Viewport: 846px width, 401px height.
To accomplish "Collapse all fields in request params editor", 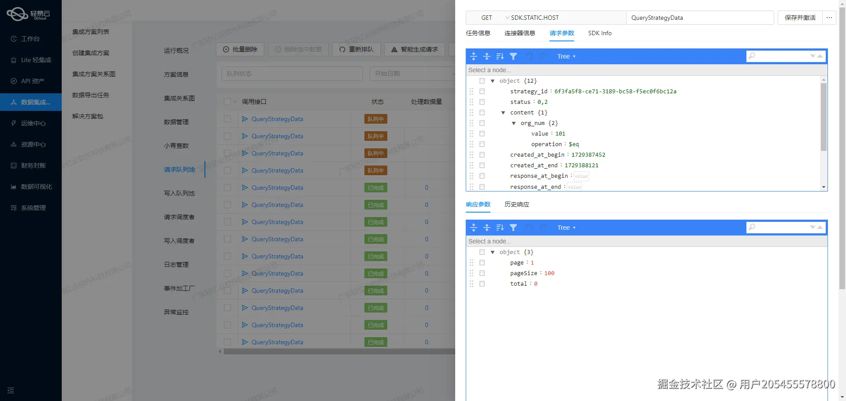I will (x=487, y=56).
